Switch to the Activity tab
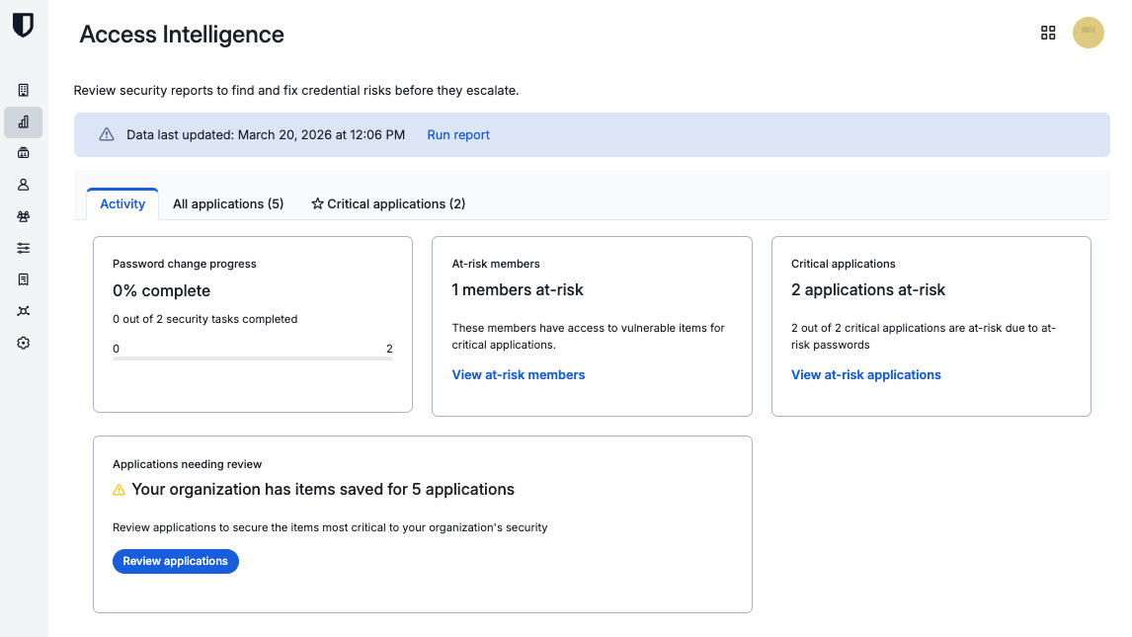The image size is (1132, 637). click(121, 203)
